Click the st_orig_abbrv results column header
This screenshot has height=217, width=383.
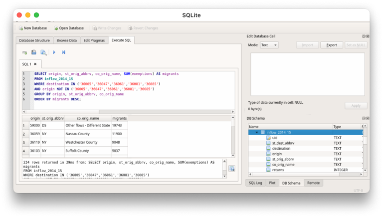click(x=53, y=118)
